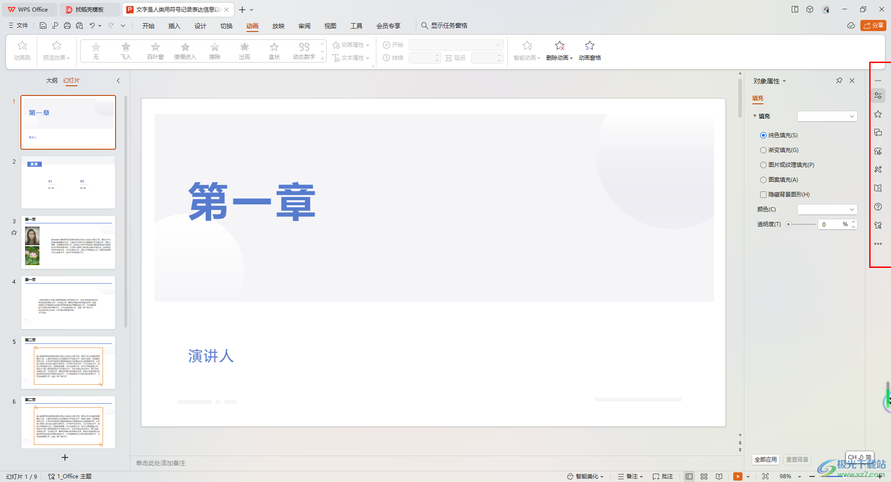Open the 开始 ribbon tab

point(148,26)
